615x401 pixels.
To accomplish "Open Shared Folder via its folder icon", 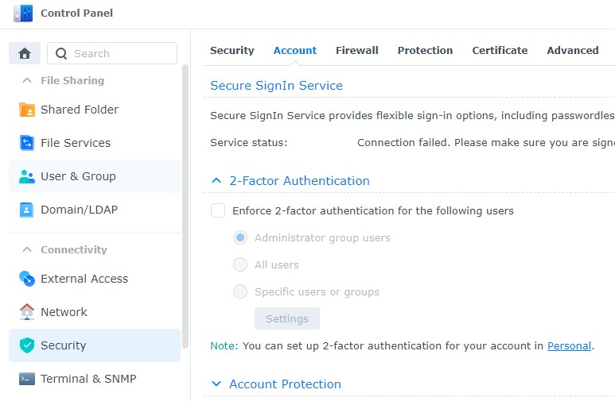I will tap(27, 110).
